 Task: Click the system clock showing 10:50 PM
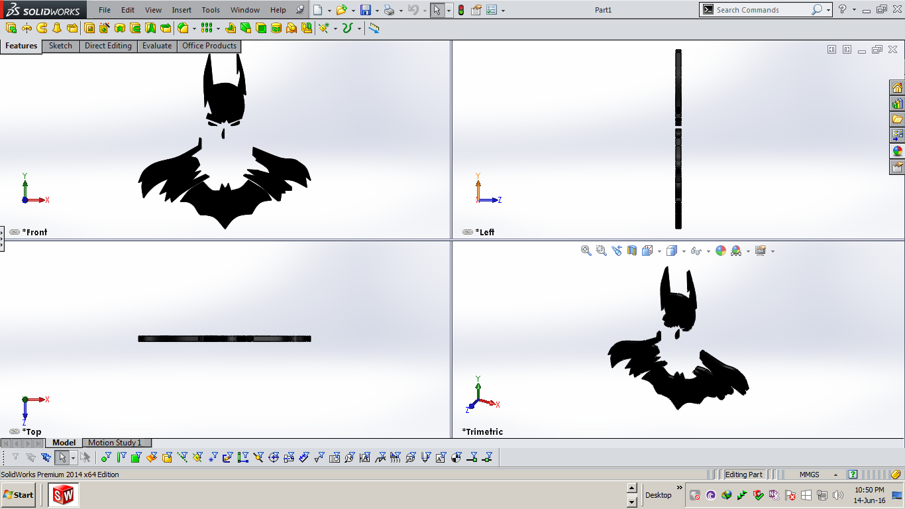point(869,490)
